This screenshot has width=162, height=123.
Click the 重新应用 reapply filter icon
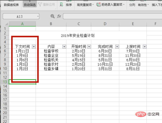coord(40,5)
